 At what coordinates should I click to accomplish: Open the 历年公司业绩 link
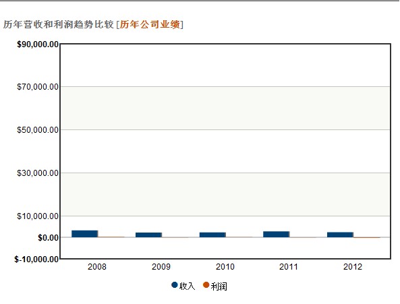click(x=150, y=24)
